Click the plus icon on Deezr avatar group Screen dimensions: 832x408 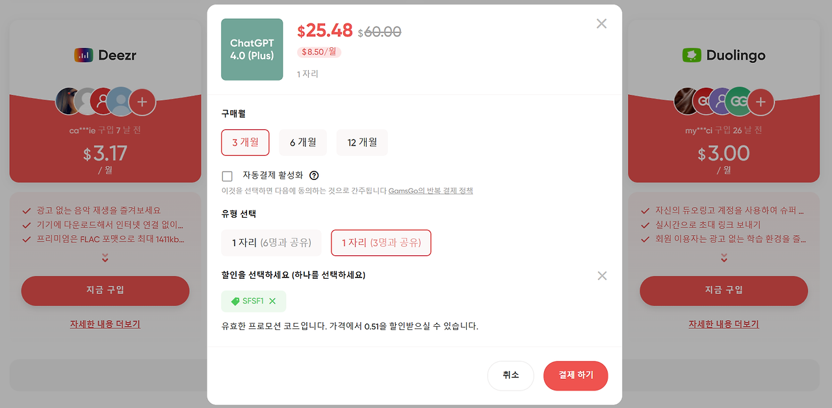coord(142,101)
